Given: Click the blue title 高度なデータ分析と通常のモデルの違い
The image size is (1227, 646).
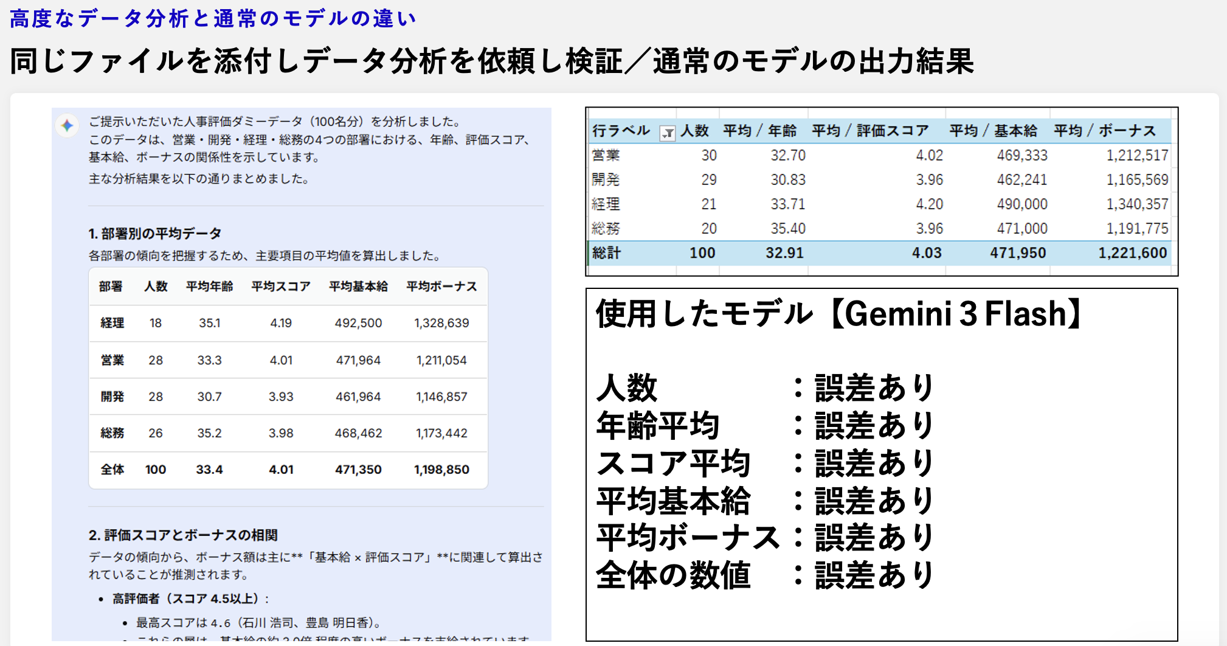Looking at the screenshot, I should coord(213,19).
